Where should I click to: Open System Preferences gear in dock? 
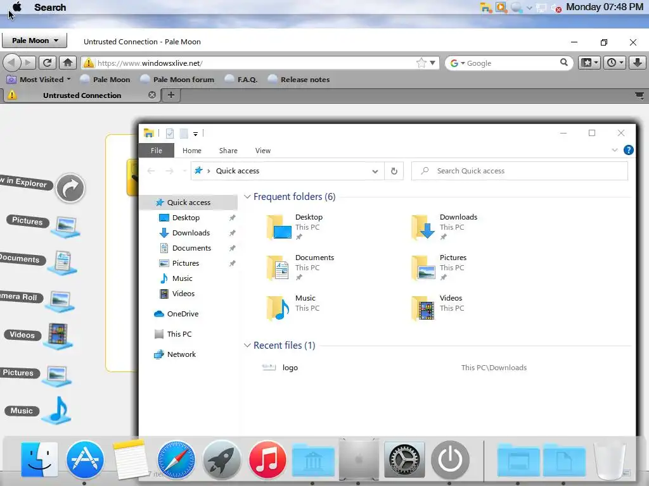(x=404, y=459)
